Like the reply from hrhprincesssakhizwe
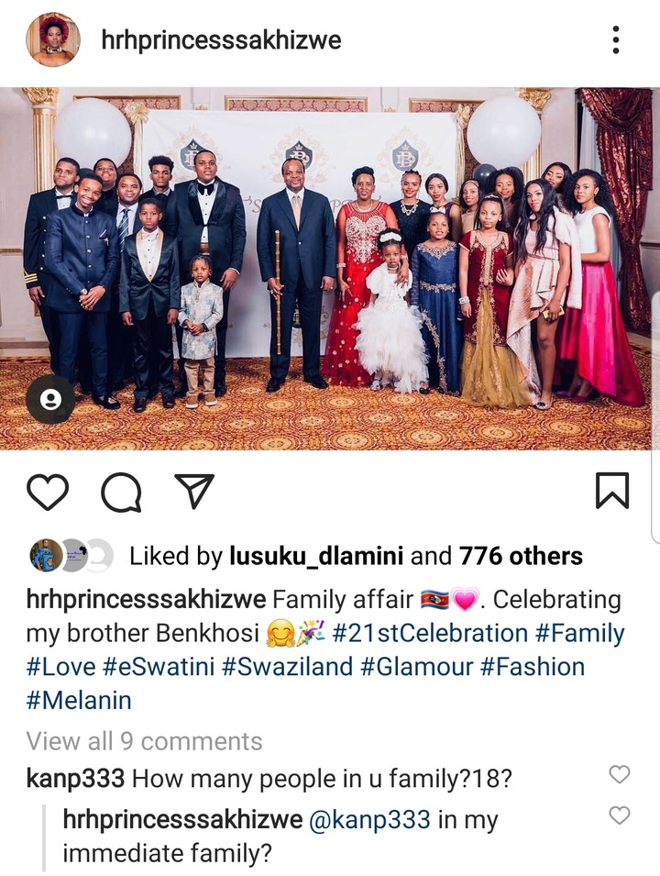 point(620,815)
